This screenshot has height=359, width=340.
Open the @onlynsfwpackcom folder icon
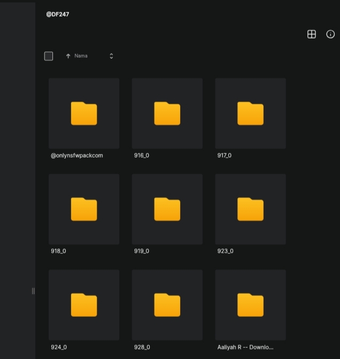tap(84, 113)
